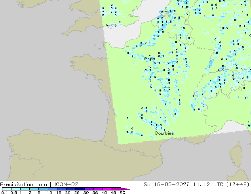Pick the legend swatch between 2 and 5
The width and height of the screenshot is (251, 194).
coord(34,189)
